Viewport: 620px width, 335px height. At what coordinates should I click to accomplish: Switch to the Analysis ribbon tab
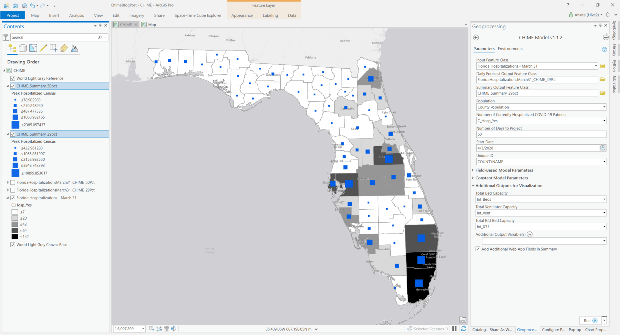point(77,15)
